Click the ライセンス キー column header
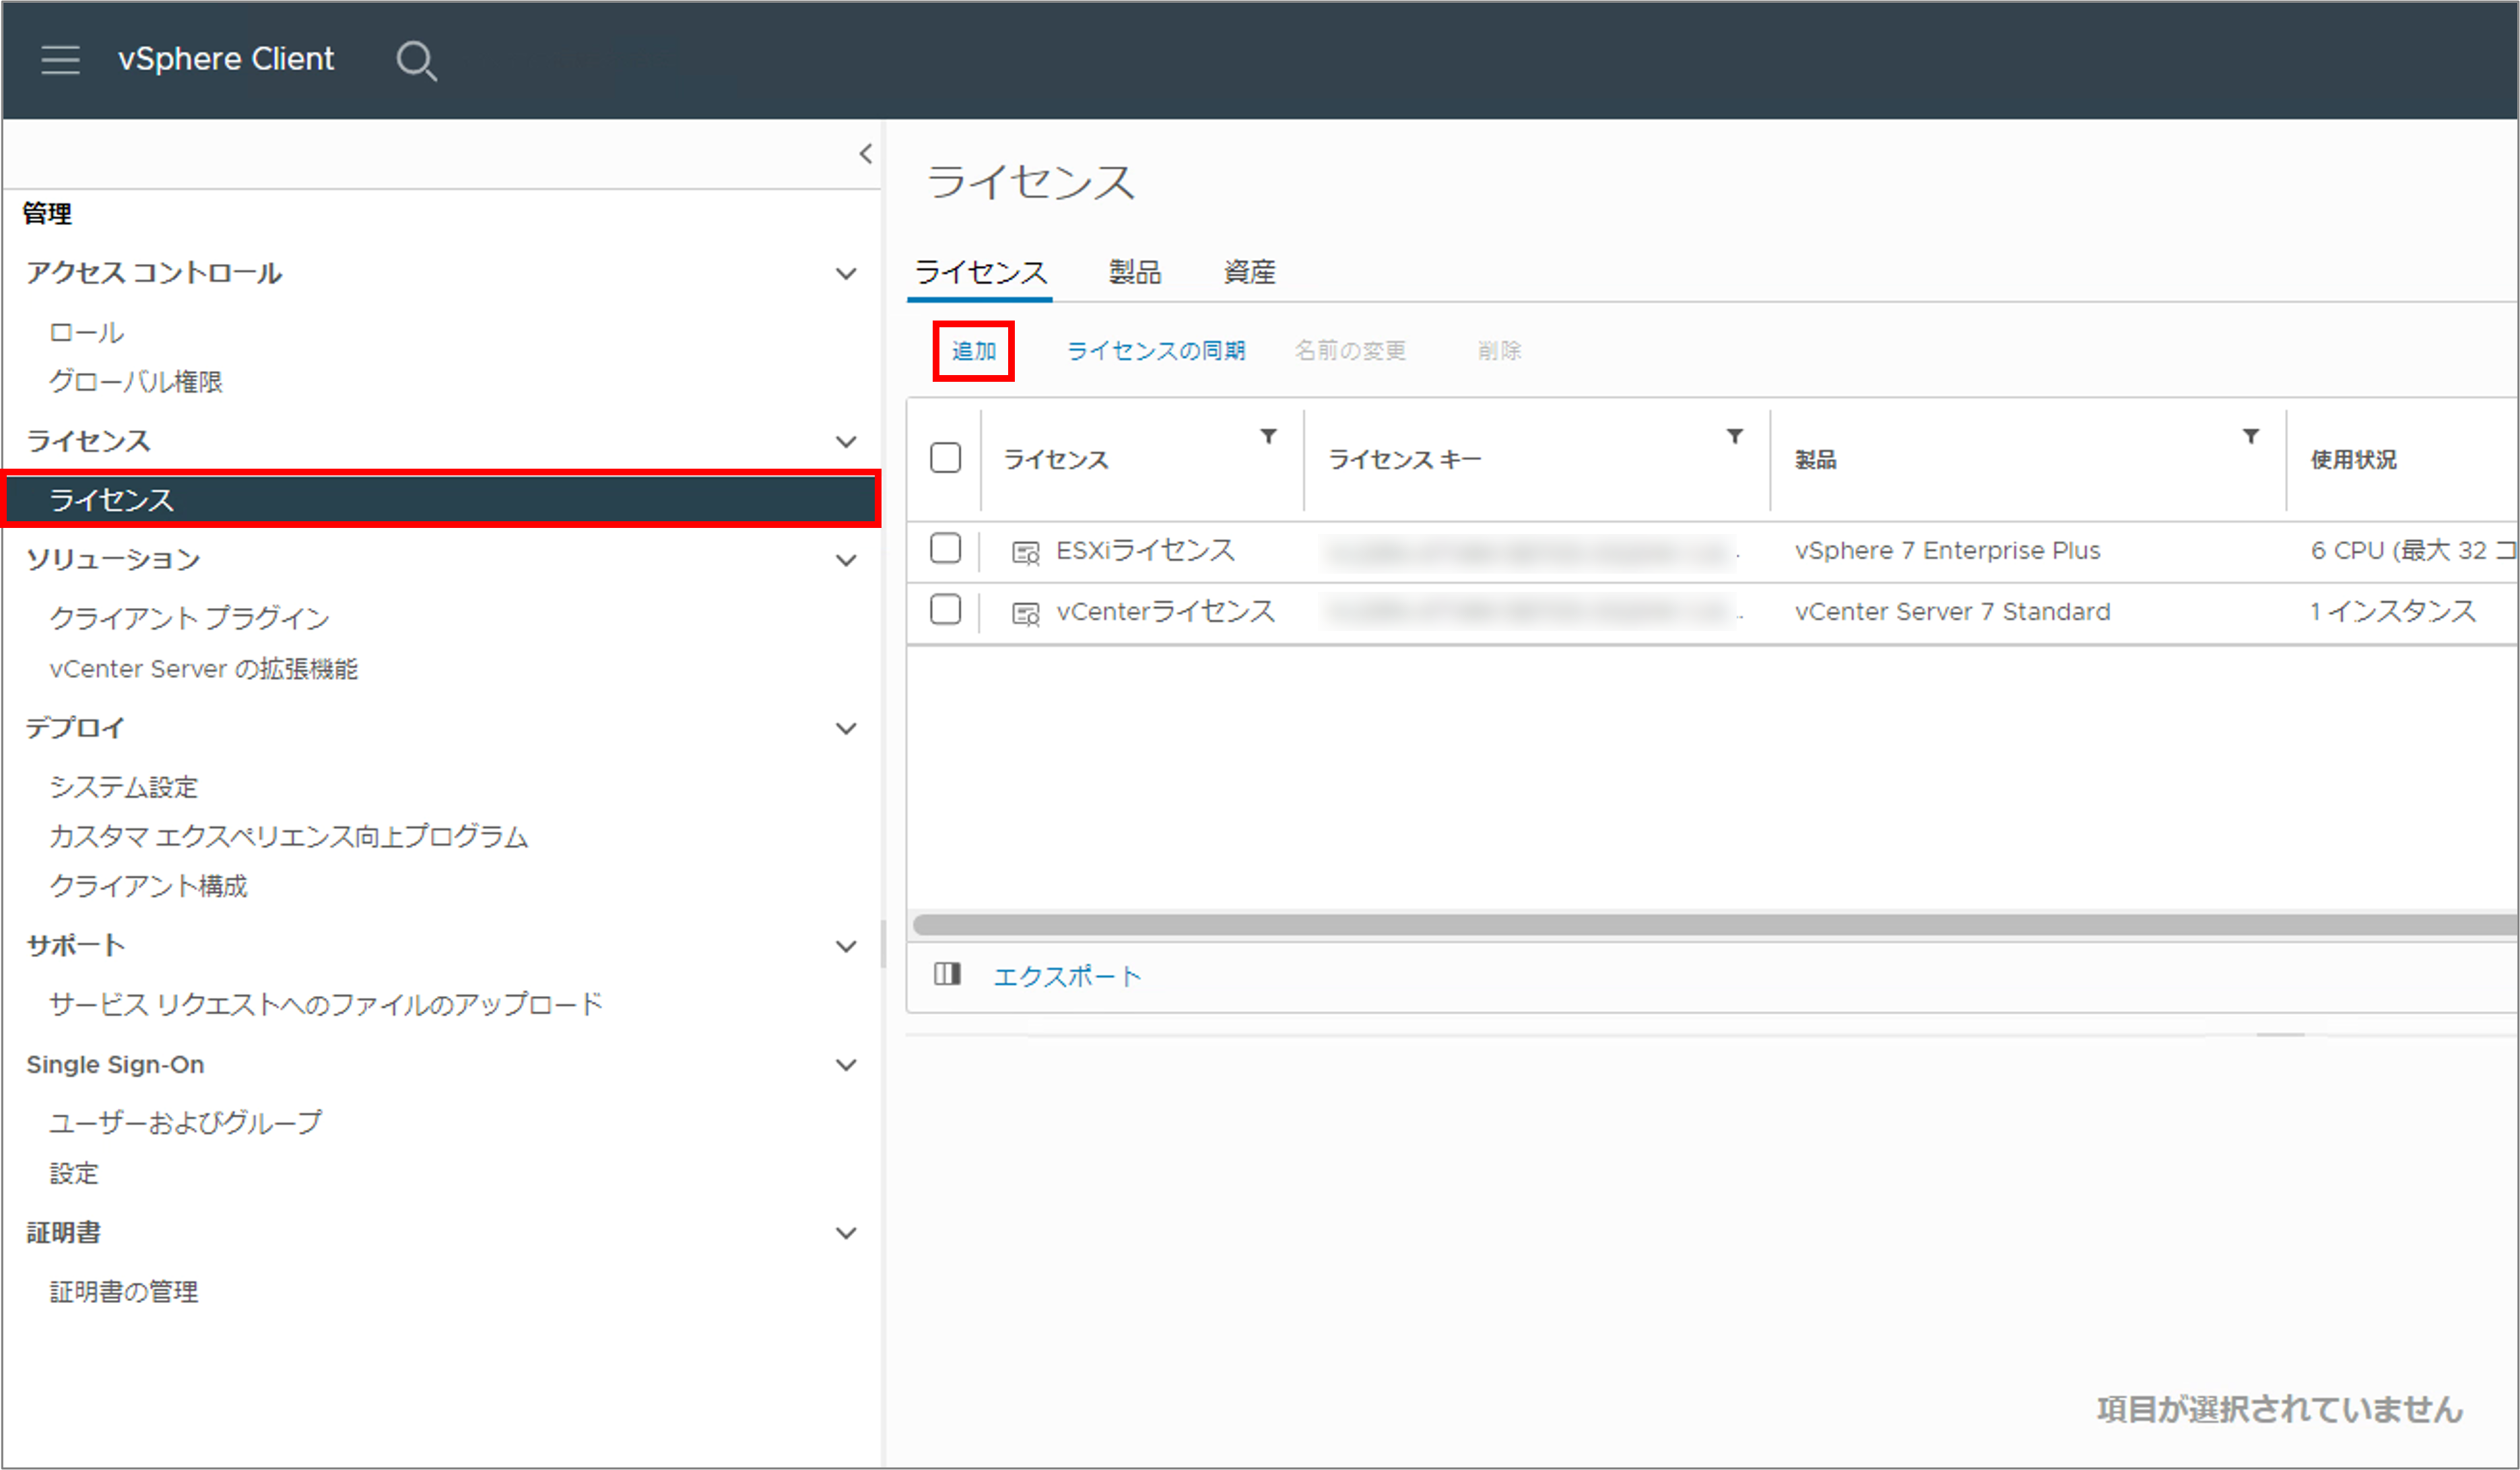Image resolution: width=2520 pixels, height=1470 pixels. (x=1404, y=460)
